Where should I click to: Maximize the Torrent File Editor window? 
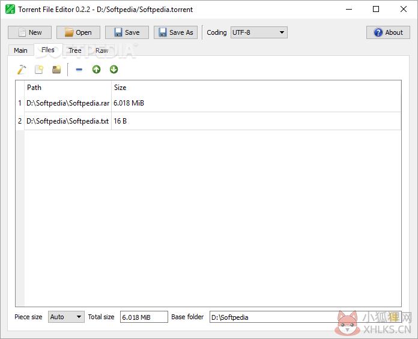click(376, 10)
